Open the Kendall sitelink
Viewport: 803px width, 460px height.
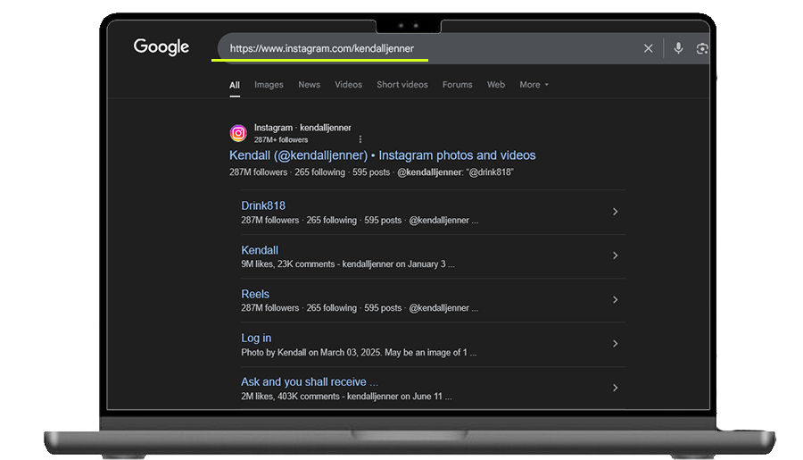(260, 250)
